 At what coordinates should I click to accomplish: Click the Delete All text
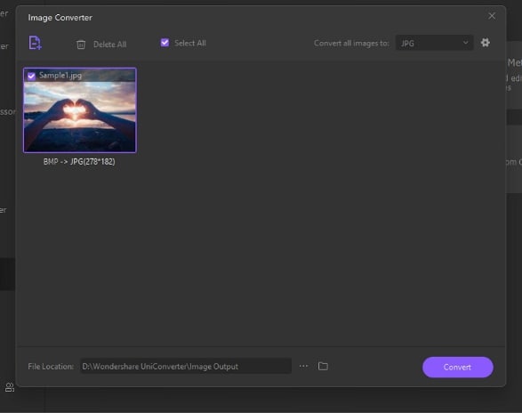point(110,45)
